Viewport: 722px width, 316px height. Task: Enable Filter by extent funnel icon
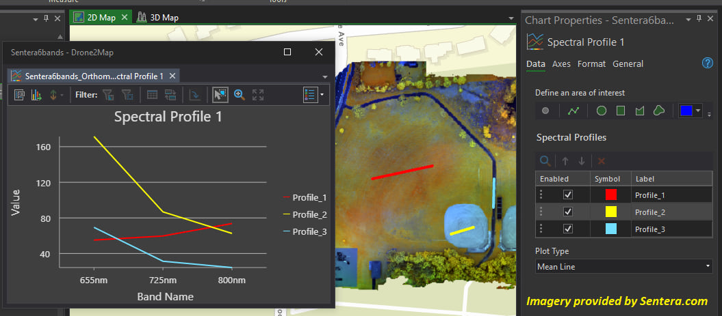127,95
